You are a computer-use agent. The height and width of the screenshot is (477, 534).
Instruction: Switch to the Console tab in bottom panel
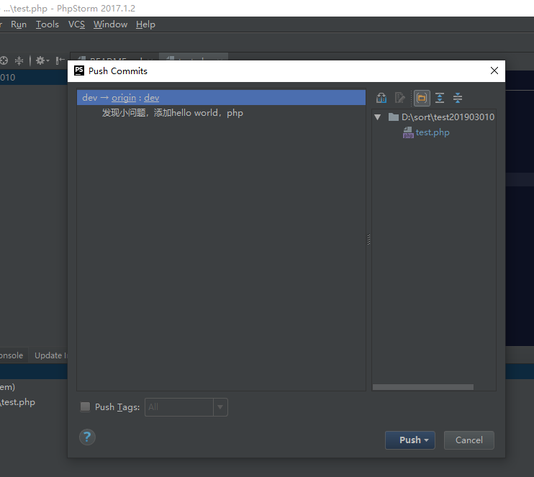point(12,355)
